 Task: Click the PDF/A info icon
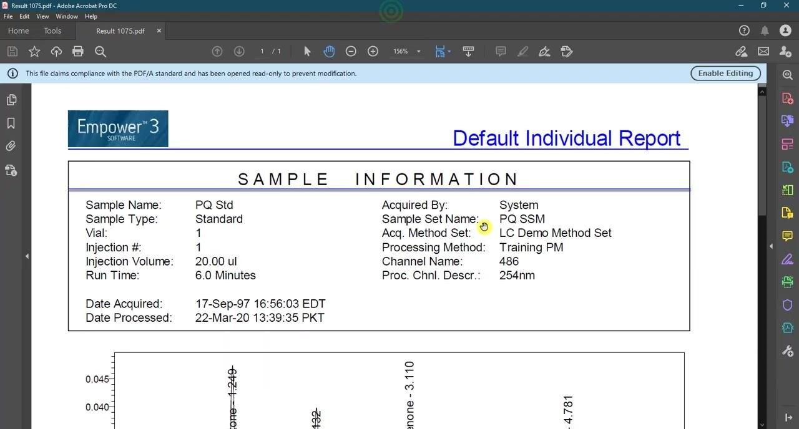[12, 74]
